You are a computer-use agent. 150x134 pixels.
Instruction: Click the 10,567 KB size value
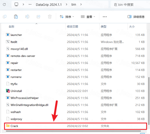pos(138,63)
